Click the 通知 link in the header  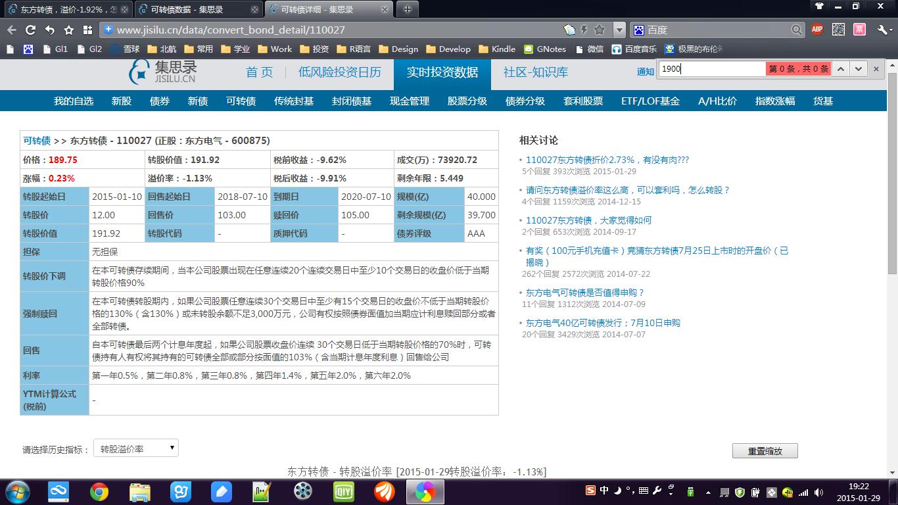click(646, 72)
